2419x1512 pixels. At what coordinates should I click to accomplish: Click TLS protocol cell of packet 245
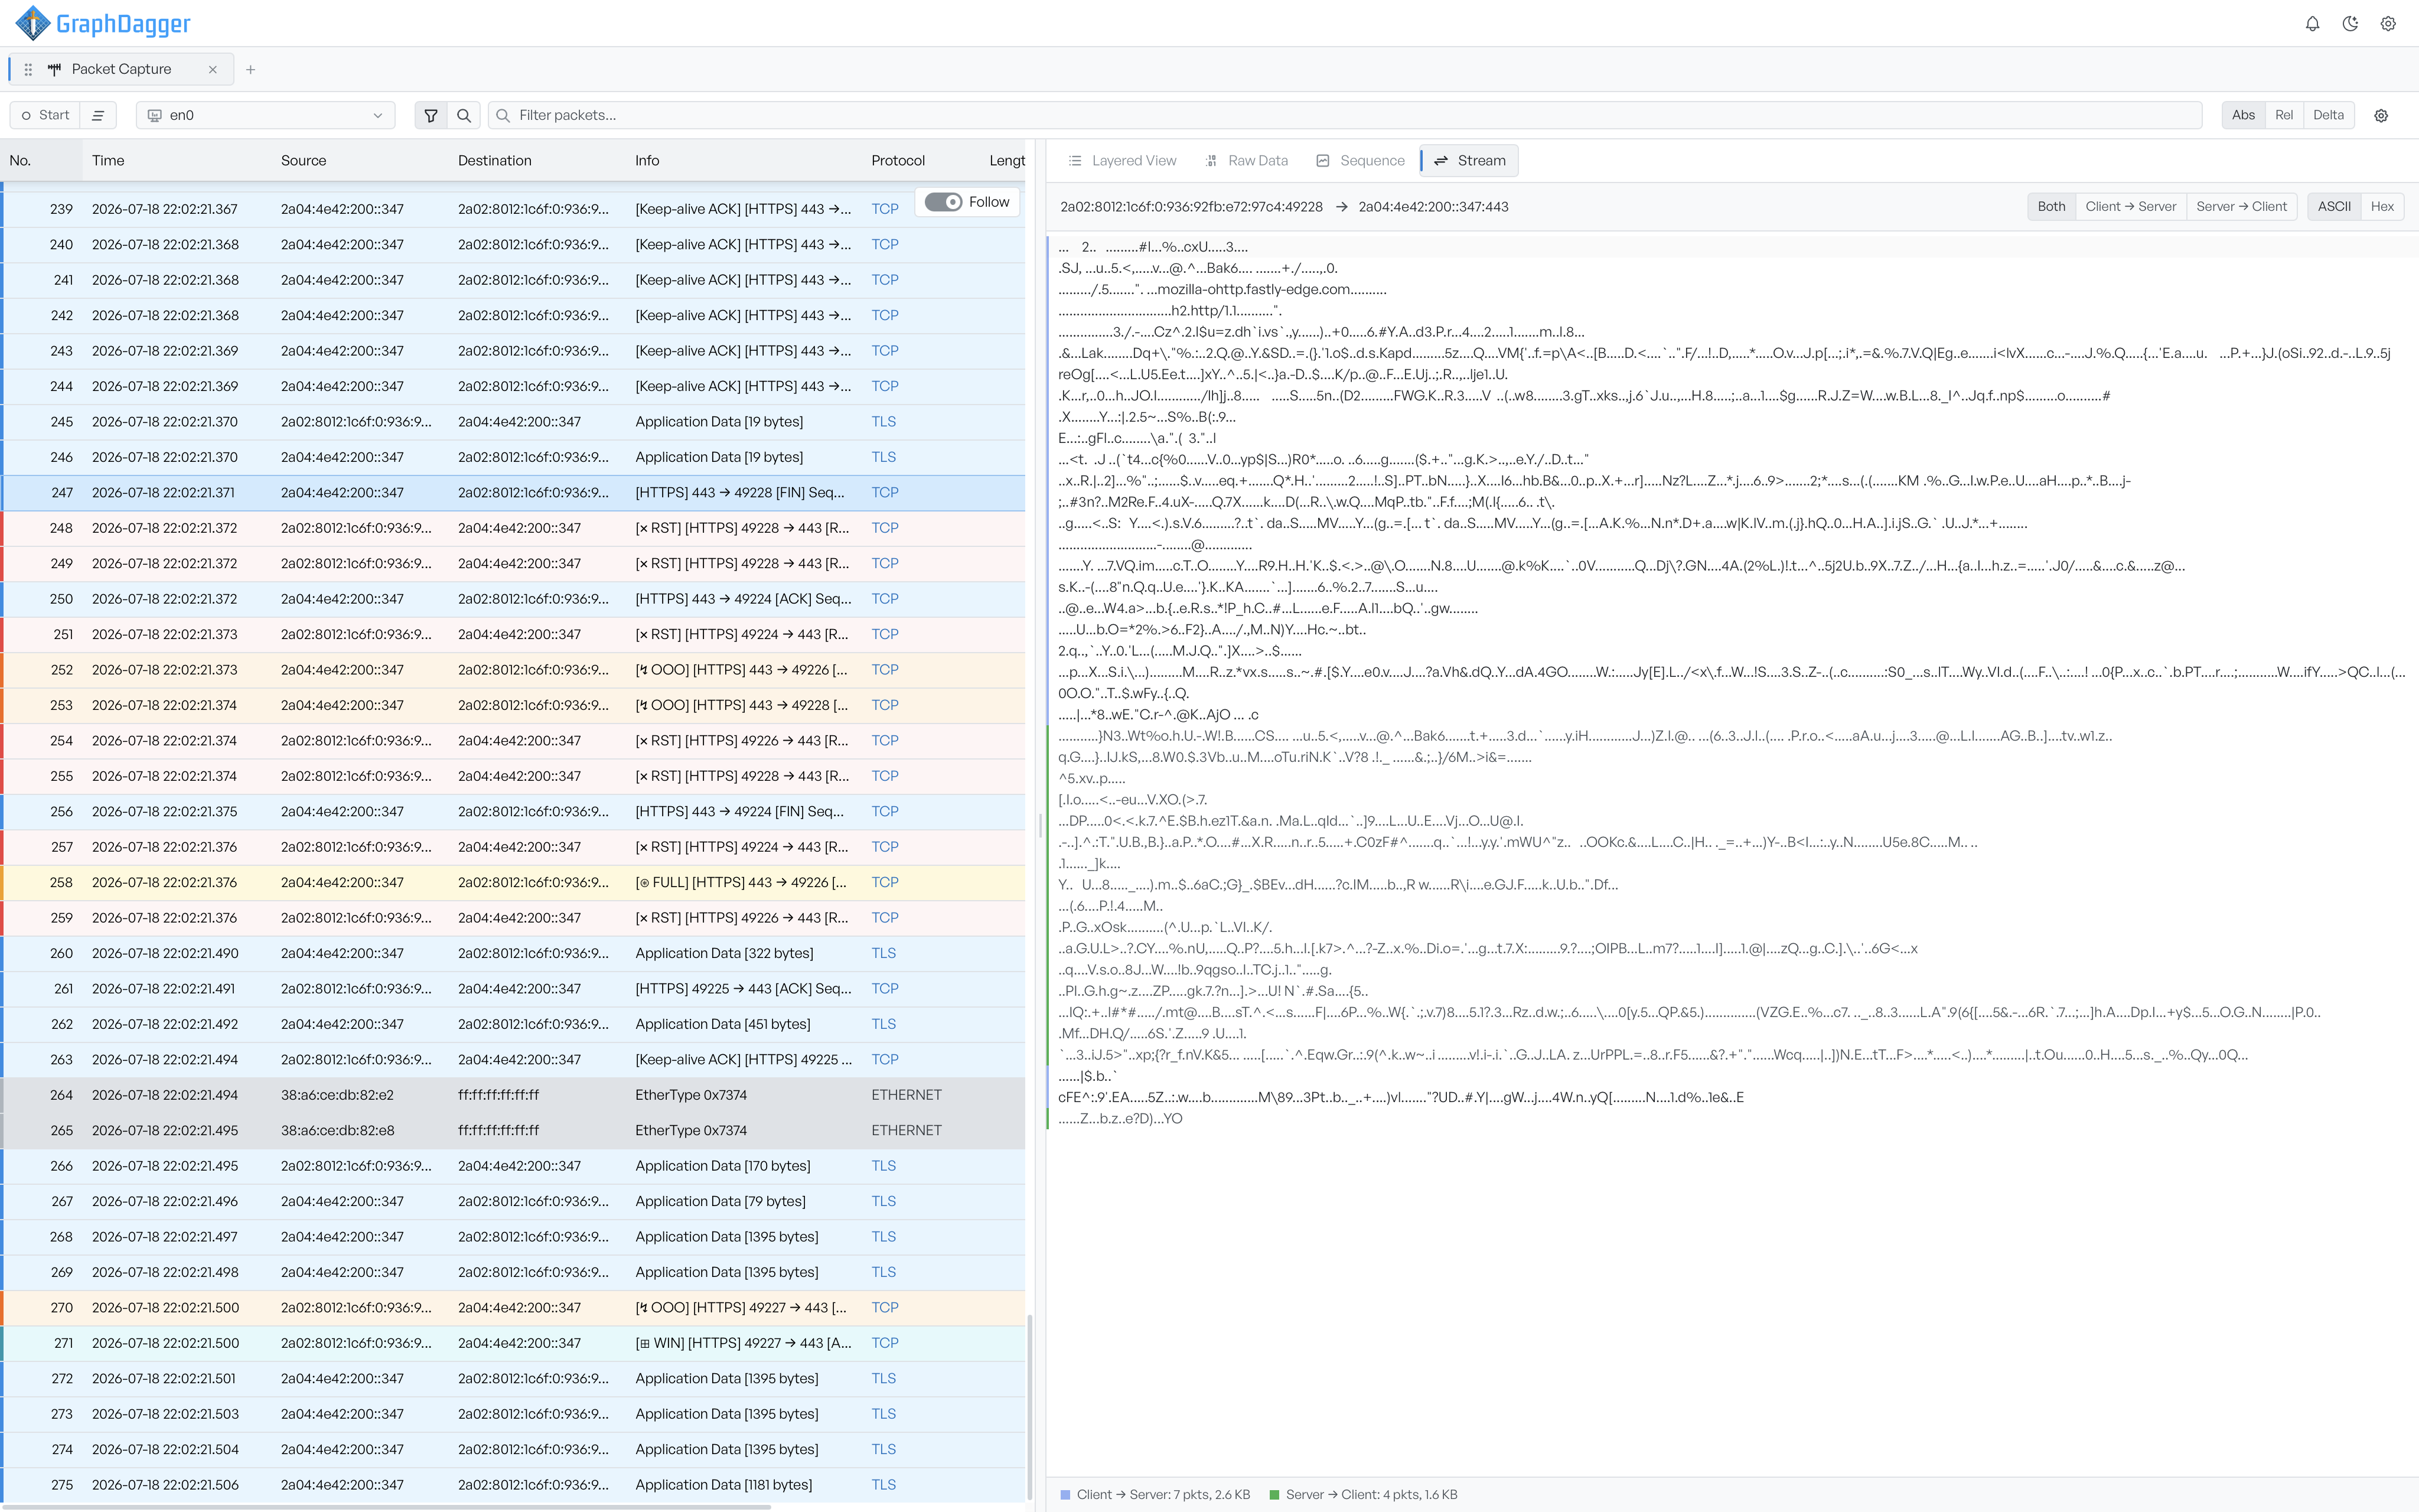(884, 421)
